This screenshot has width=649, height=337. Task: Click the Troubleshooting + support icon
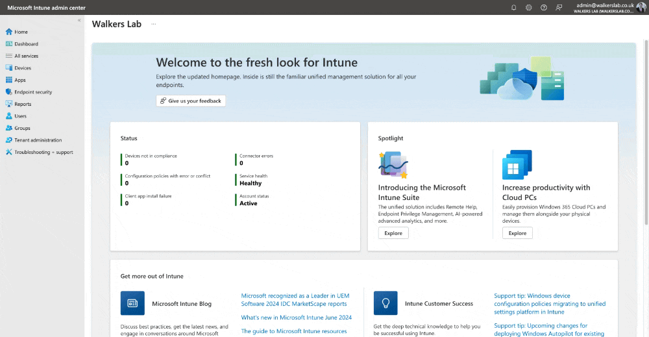(9, 152)
